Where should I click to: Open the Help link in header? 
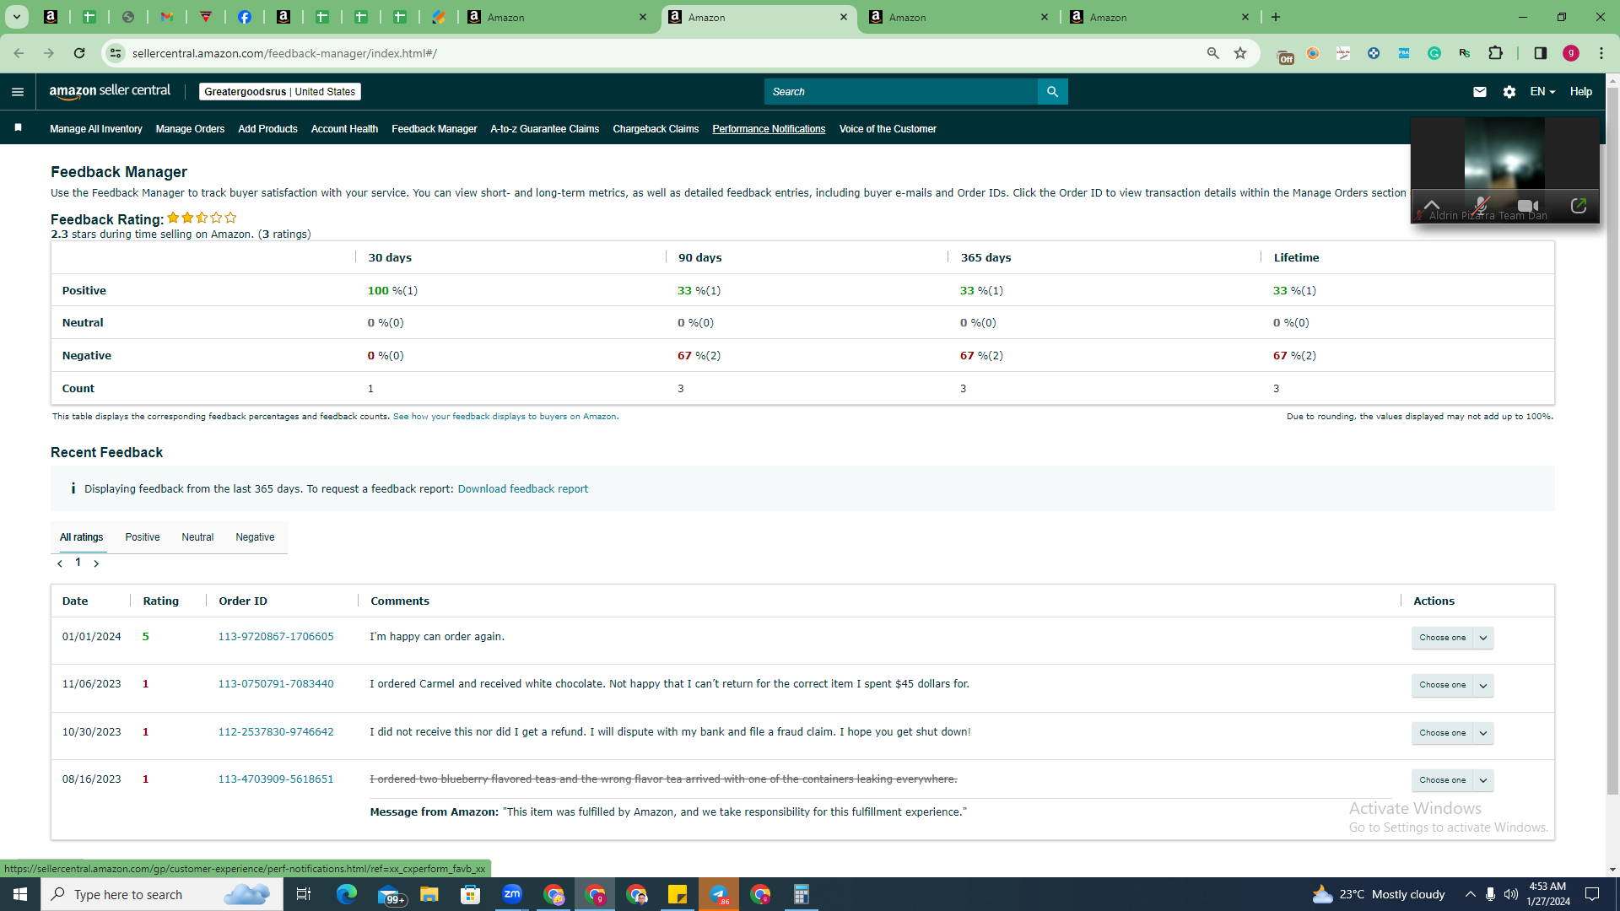pyautogui.click(x=1581, y=92)
